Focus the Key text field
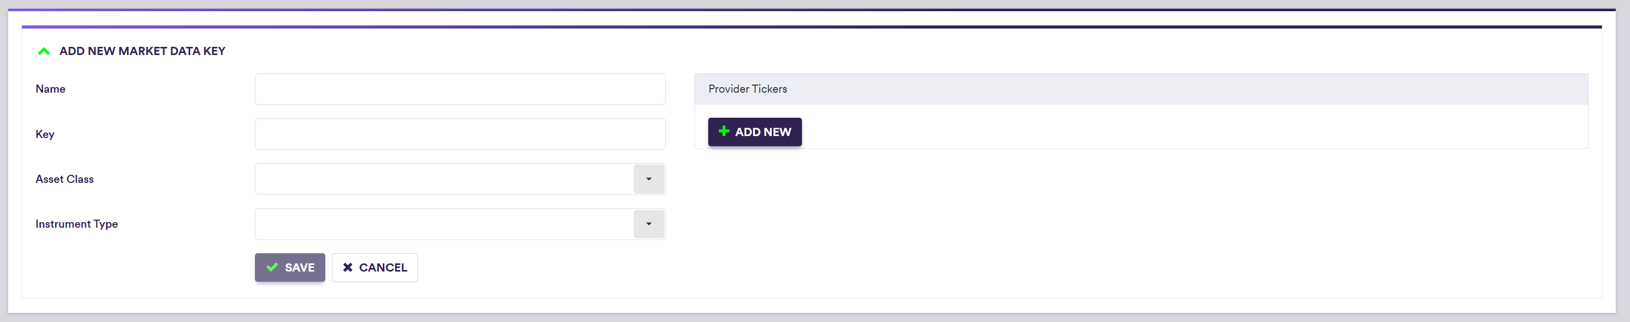 pyautogui.click(x=459, y=134)
